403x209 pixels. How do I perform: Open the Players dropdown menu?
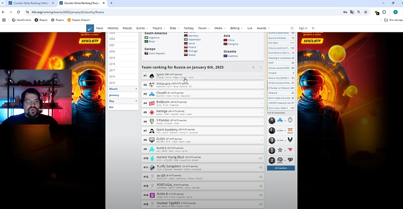click(159, 28)
